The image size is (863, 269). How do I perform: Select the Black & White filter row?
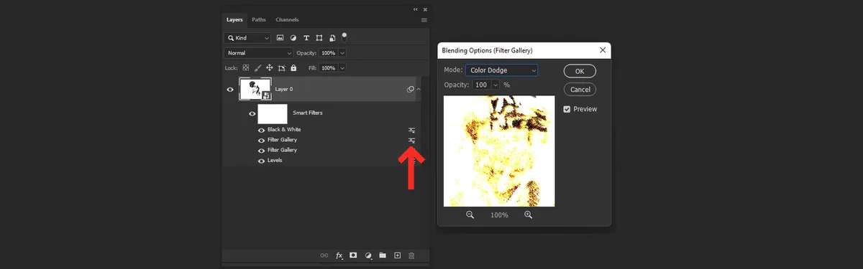pyautogui.click(x=321, y=130)
